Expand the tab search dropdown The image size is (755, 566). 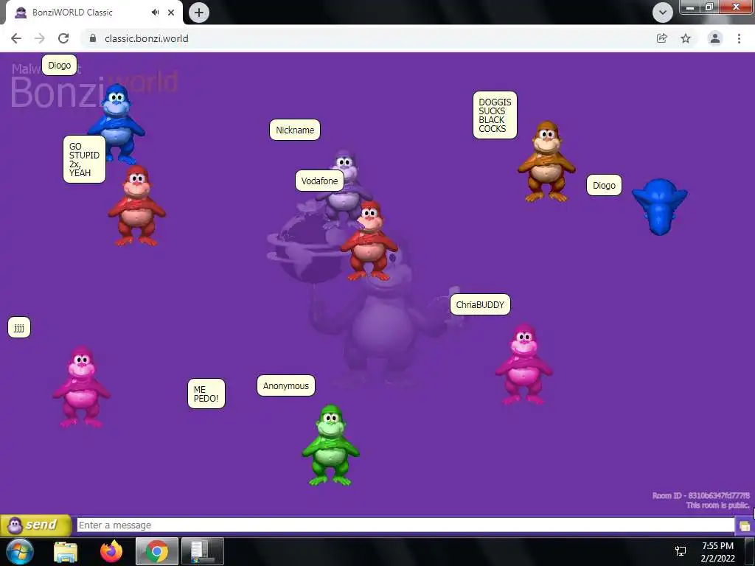663,13
